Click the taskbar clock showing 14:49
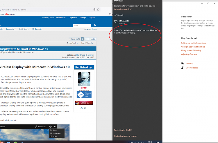Screen dimensions: 218x143 [x=150, y=142]
